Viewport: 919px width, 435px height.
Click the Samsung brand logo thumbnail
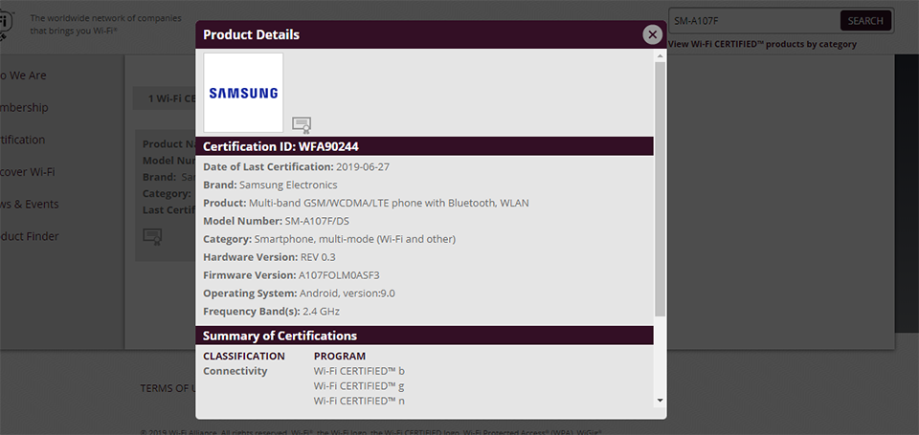click(x=243, y=93)
